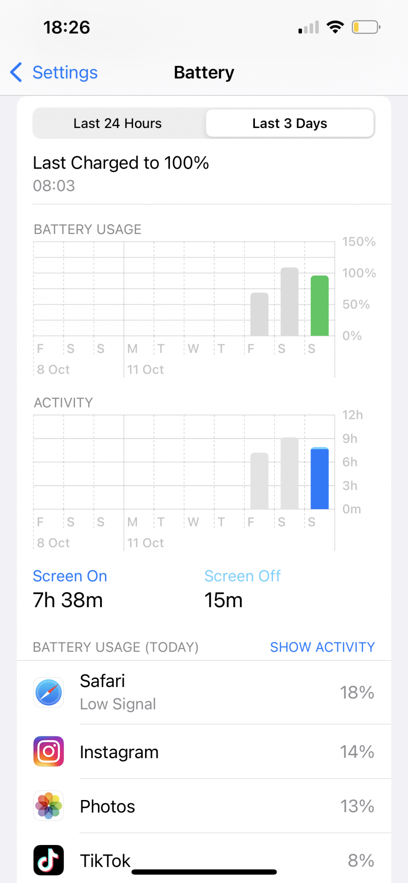Open Instagram 14% usage row
Image resolution: width=408 pixels, height=883 pixels.
coord(221,751)
